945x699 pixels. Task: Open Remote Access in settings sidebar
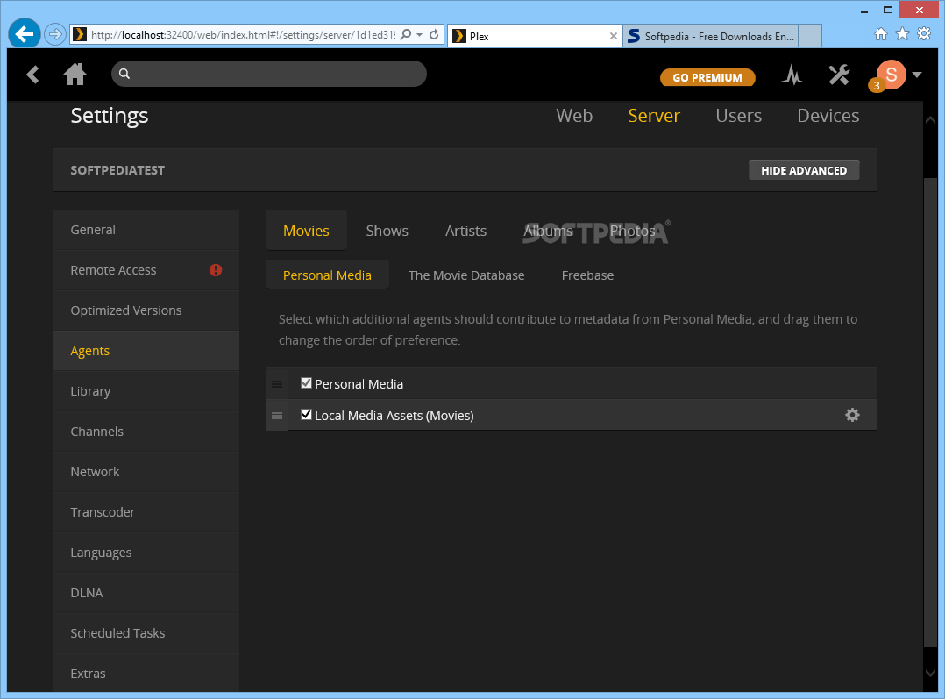(146, 270)
